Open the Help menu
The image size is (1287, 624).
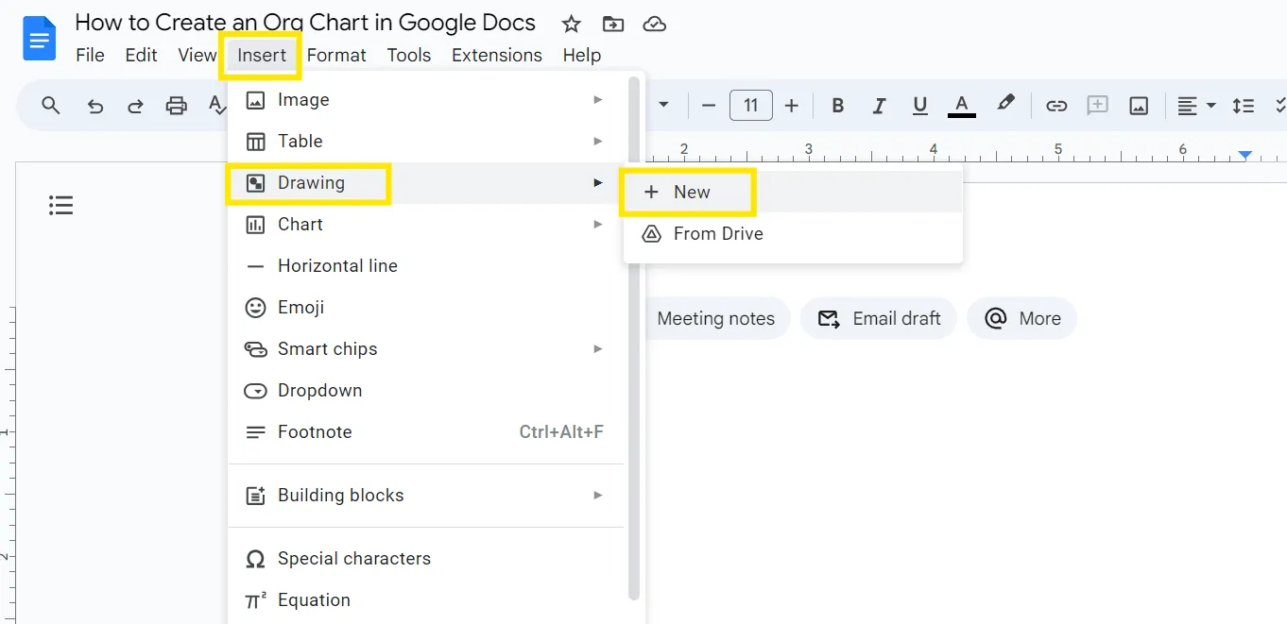coord(582,56)
